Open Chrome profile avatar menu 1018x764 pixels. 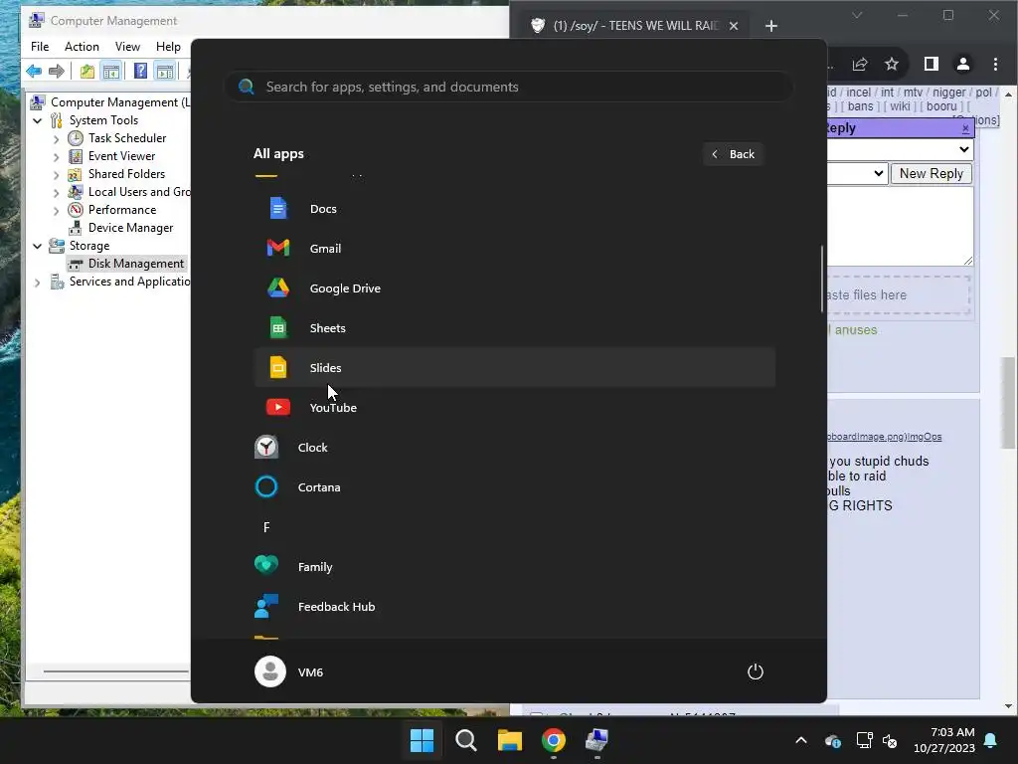(962, 64)
